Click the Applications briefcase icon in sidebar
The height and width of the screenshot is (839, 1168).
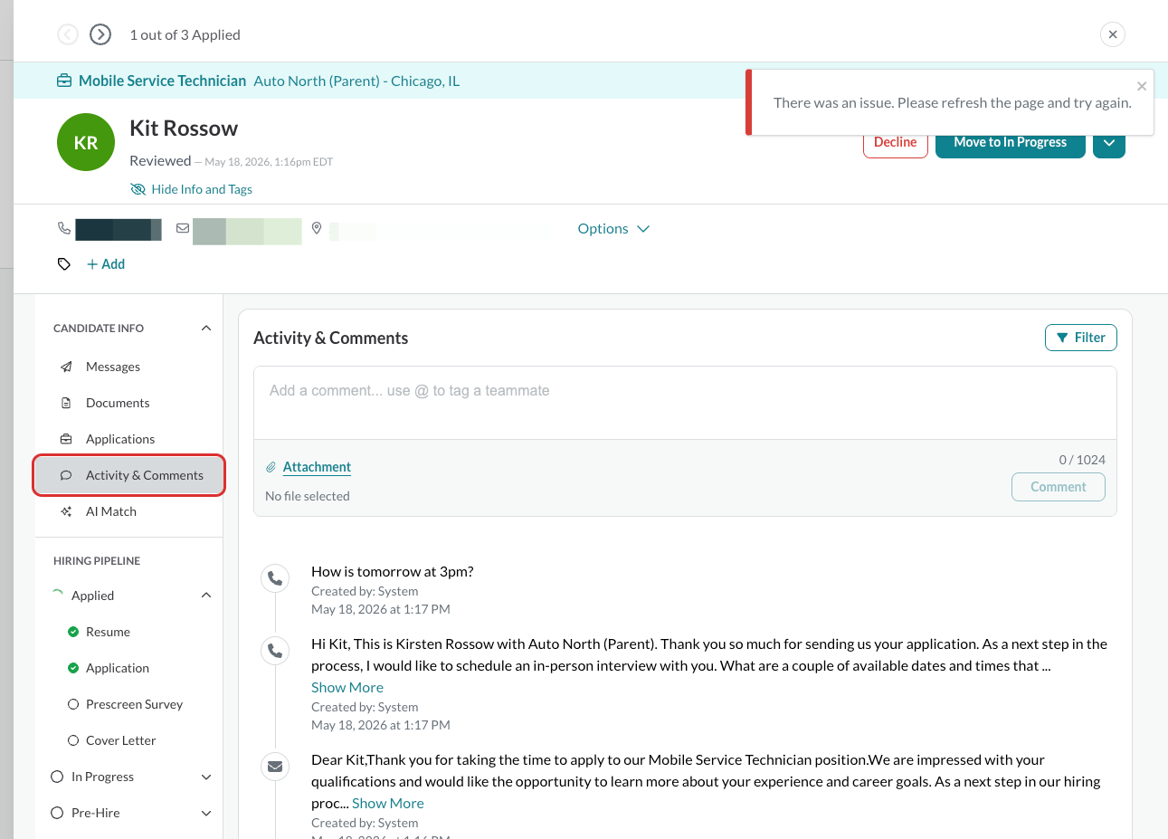click(x=66, y=439)
